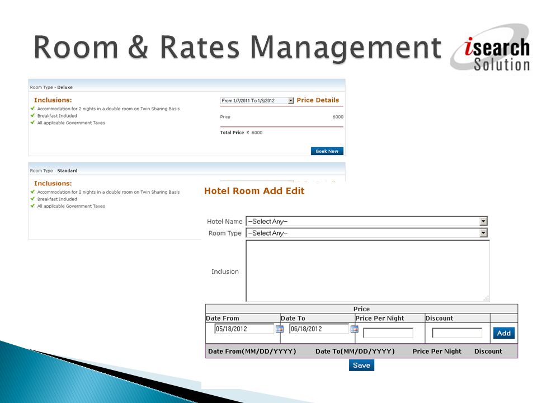Viewport: 537px width, 403px height.
Task: Click inside the Inclusion text area
Action: tap(368, 271)
